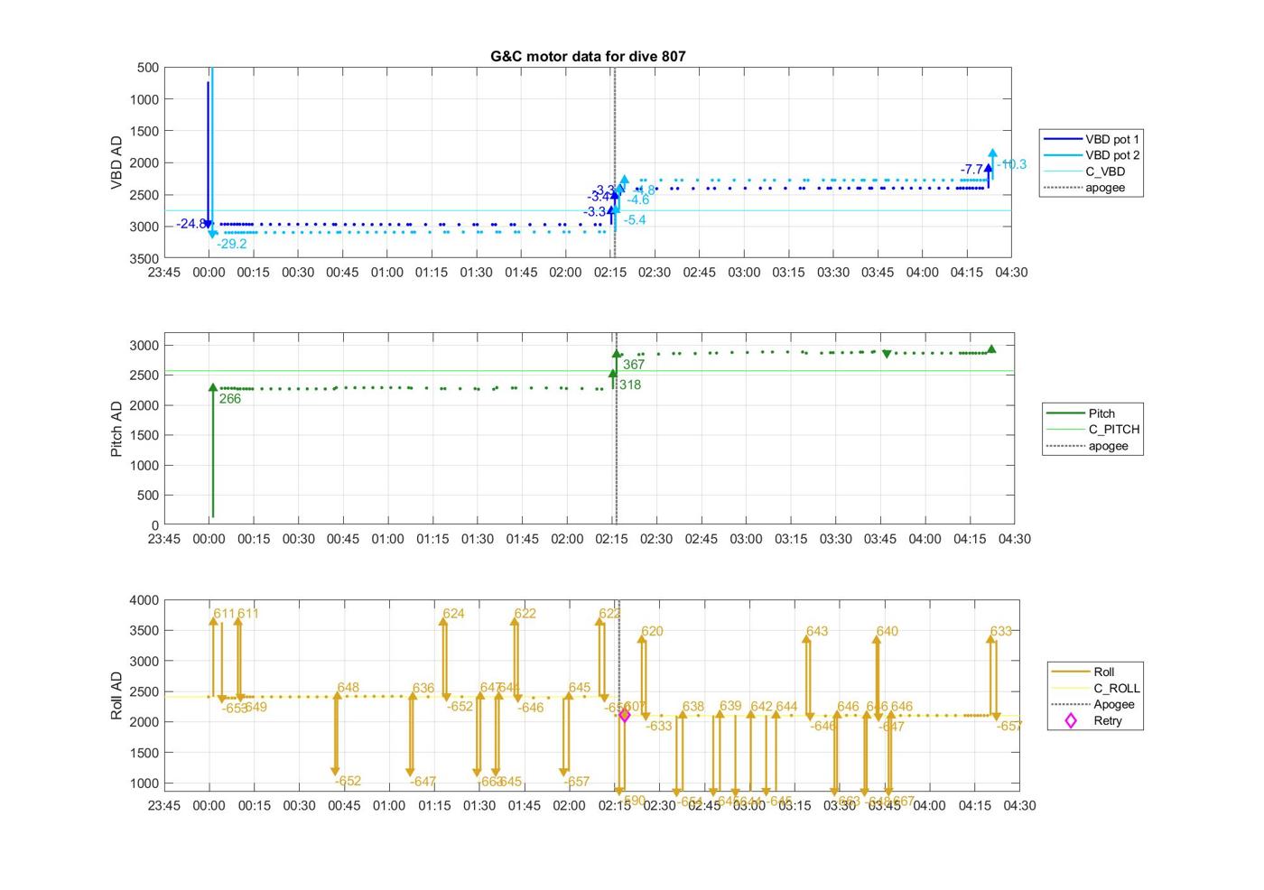Viewport: 1264px width, 890px height.
Task: Click the downward green triangle marker on Pitch plot
Action: [887, 354]
